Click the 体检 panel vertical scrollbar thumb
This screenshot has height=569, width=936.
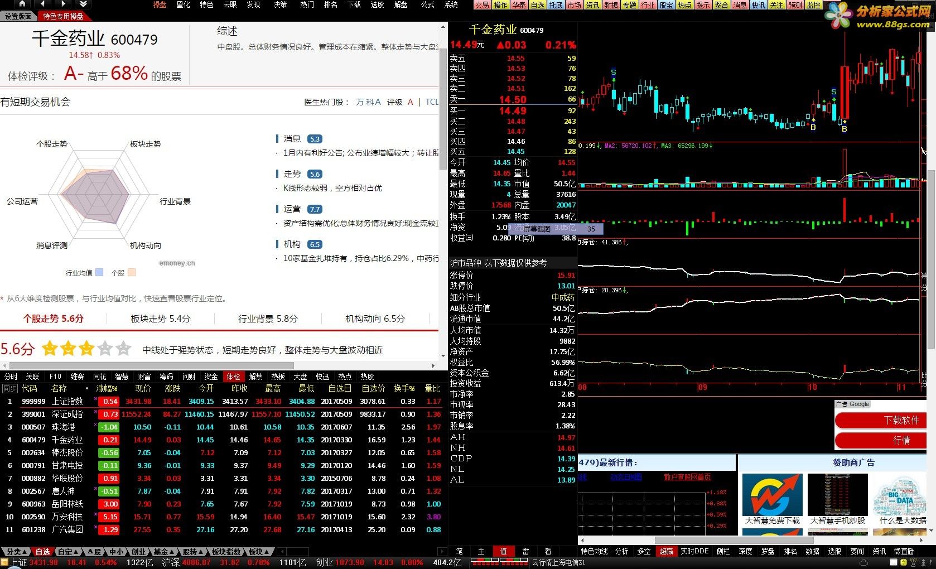click(x=443, y=109)
